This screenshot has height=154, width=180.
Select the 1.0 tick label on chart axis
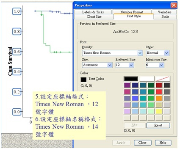click(x=17, y=11)
